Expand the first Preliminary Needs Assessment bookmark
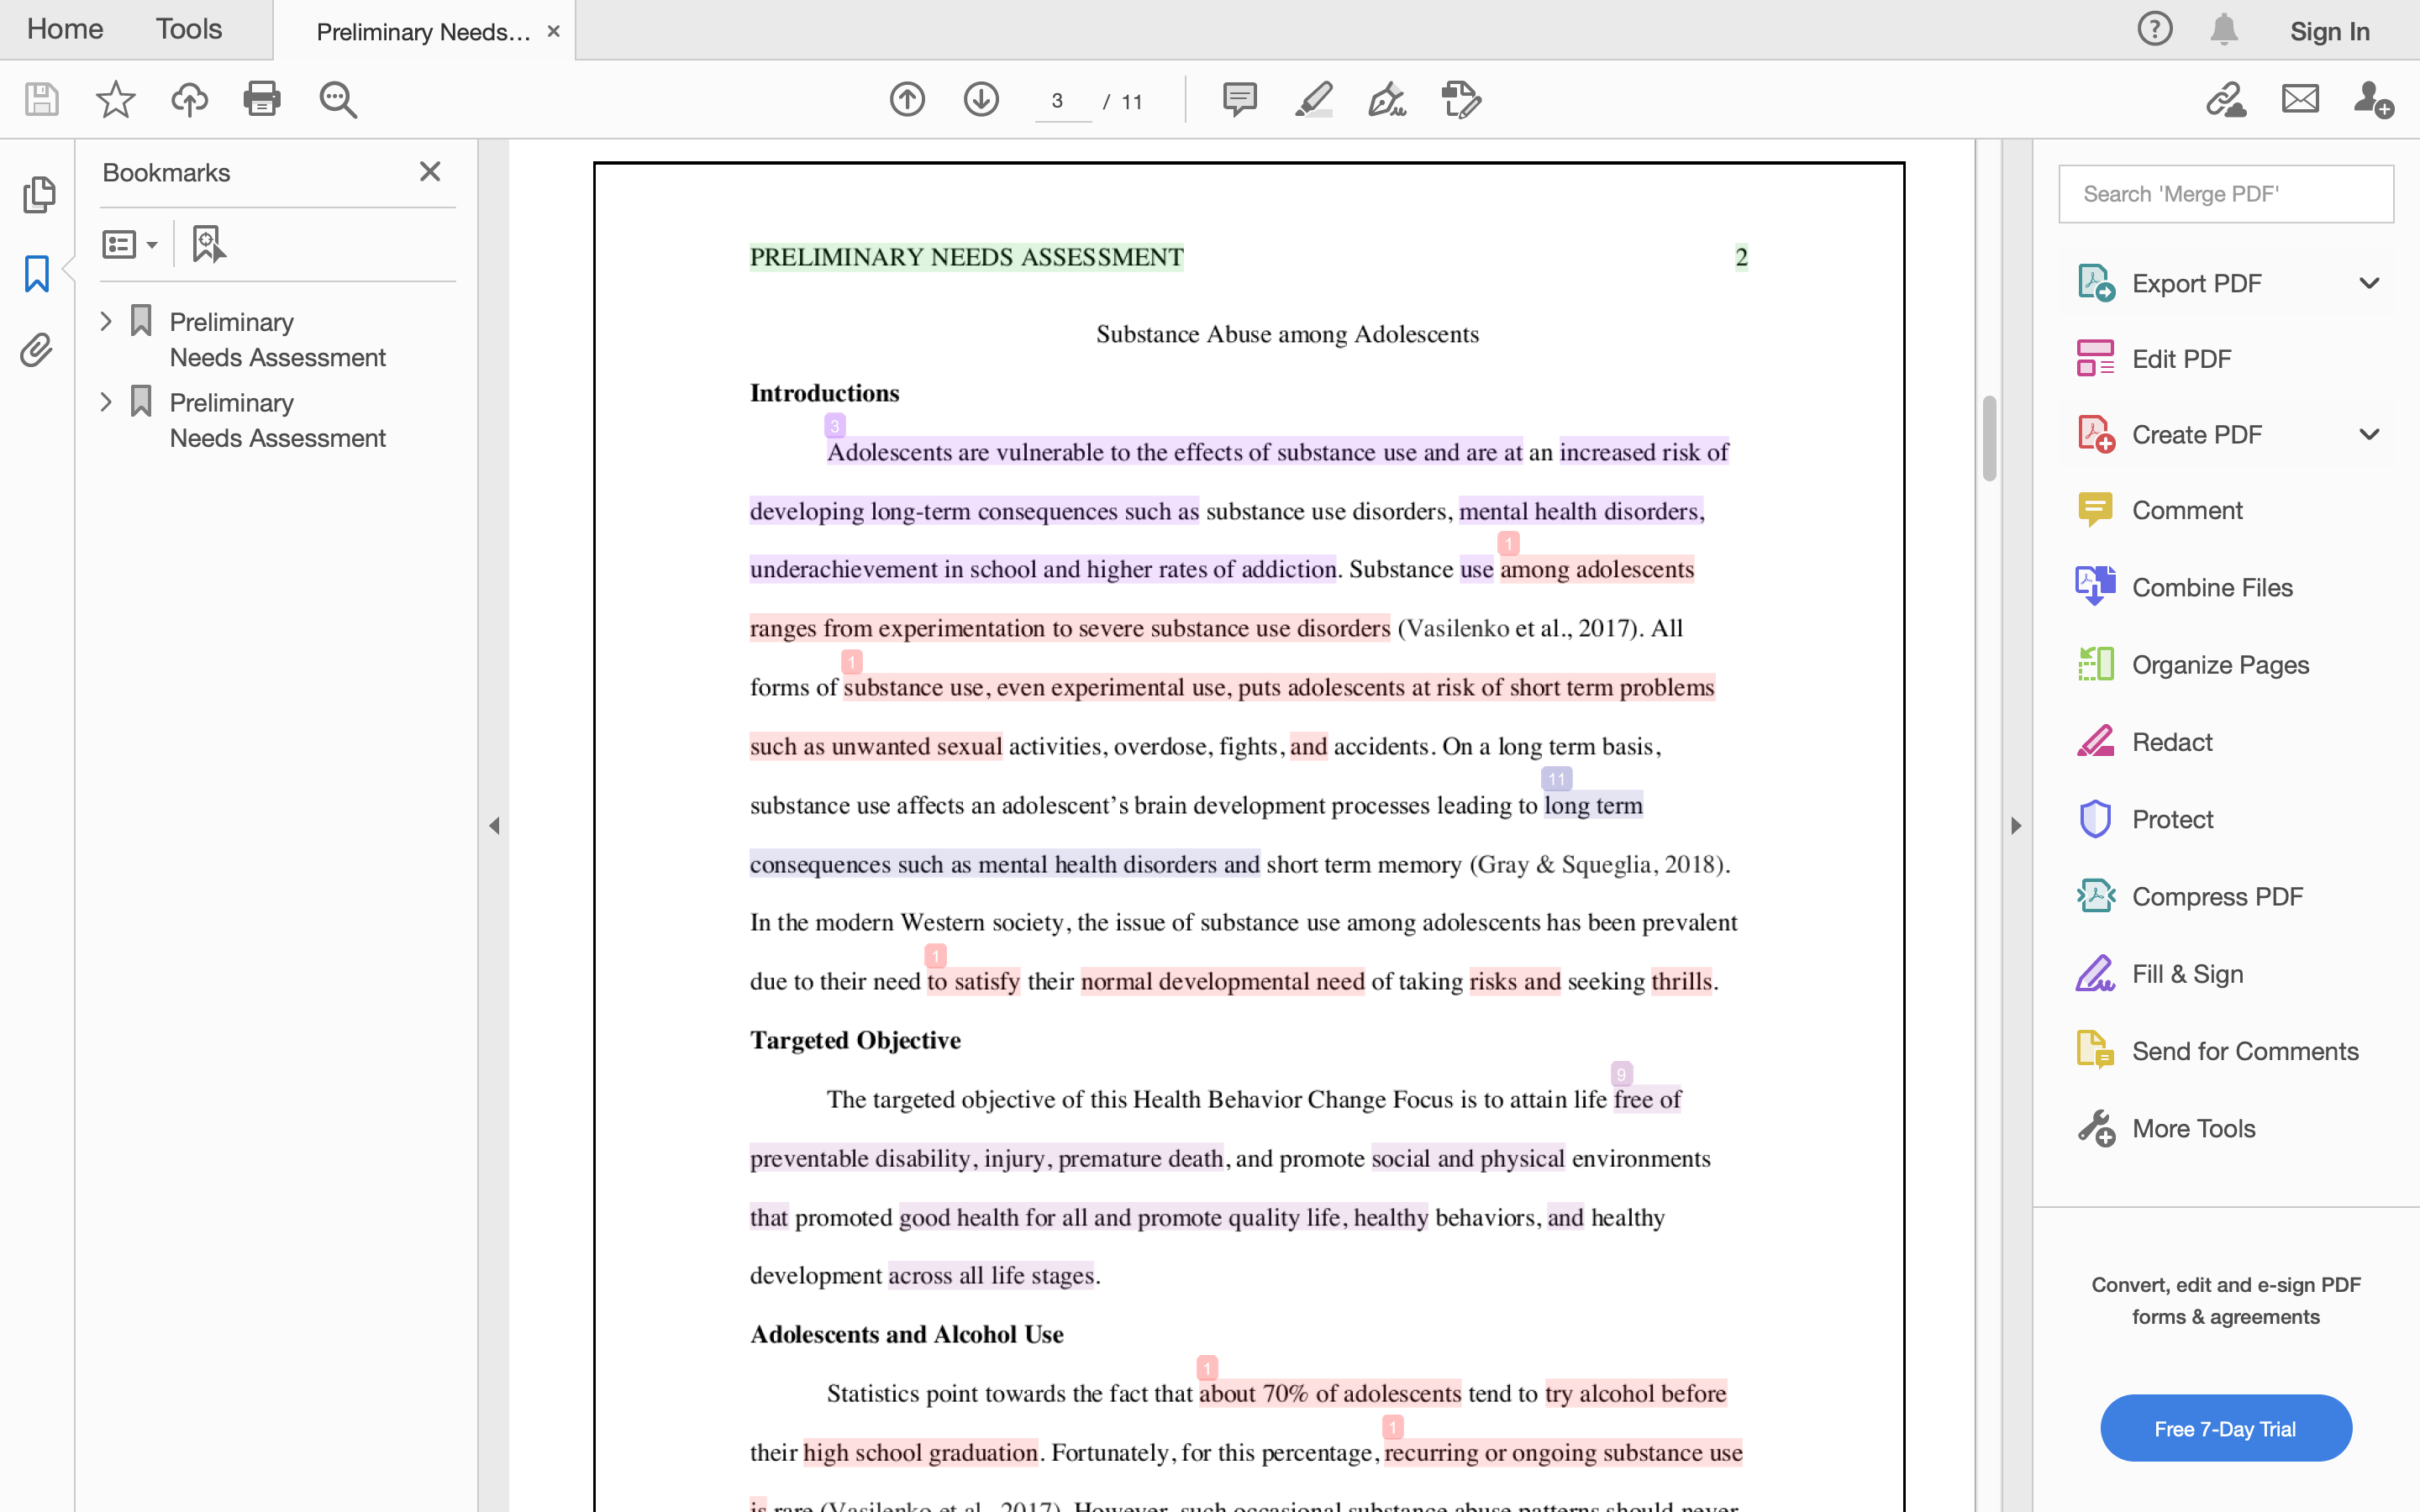The width and height of the screenshot is (2420, 1512). pos(106,321)
